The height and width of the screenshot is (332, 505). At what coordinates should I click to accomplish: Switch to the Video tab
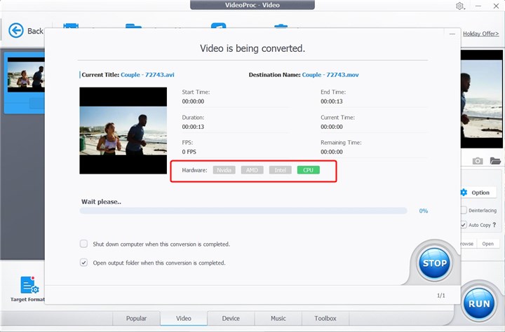point(184,318)
